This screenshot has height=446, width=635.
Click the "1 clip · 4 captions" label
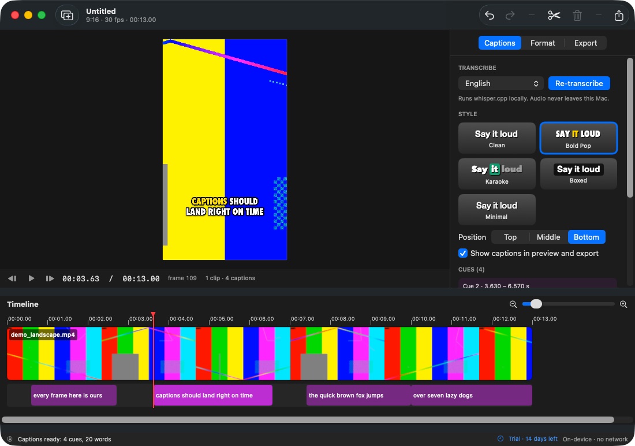pos(230,278)
